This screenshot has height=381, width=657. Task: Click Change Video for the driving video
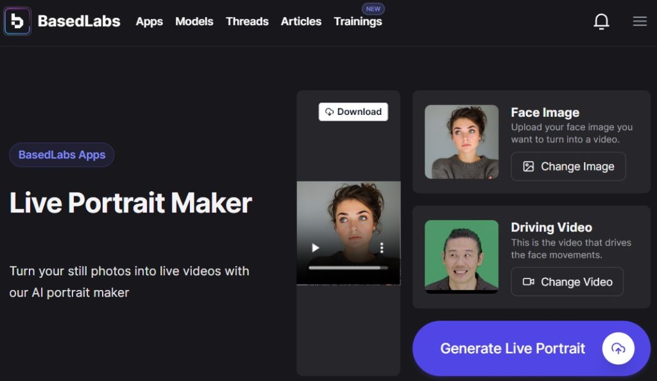click(x=567, y=282)
